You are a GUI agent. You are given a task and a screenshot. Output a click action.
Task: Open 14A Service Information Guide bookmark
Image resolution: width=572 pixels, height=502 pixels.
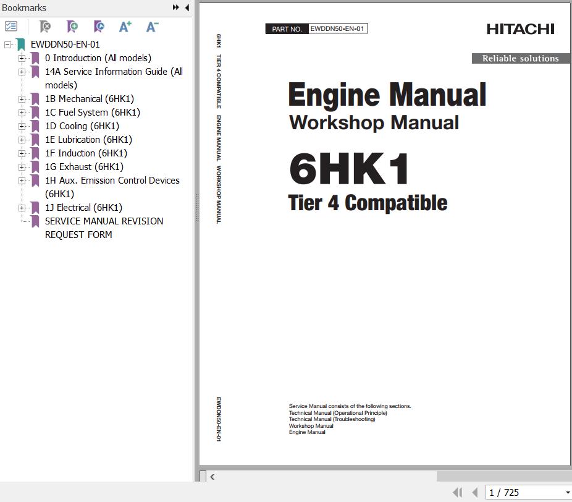click(114, 78)
